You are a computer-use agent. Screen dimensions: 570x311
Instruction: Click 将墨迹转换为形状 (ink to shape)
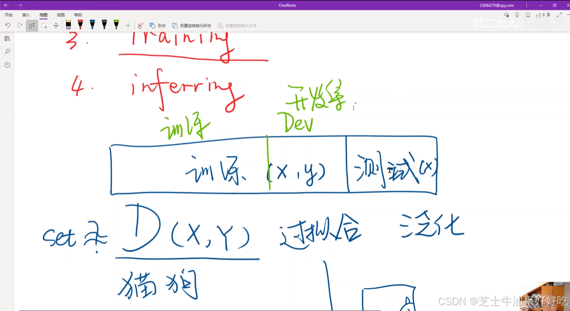click(x=189, y=26)
